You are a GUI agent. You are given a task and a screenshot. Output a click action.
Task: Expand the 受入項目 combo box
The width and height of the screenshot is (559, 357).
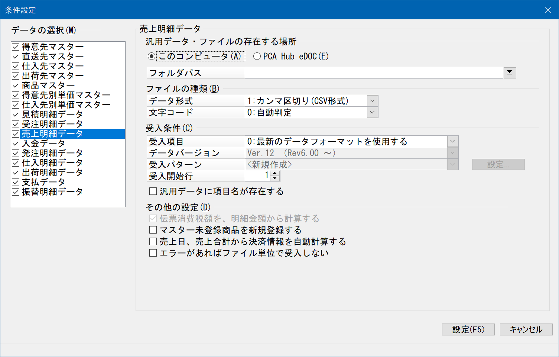coord(452,141)
